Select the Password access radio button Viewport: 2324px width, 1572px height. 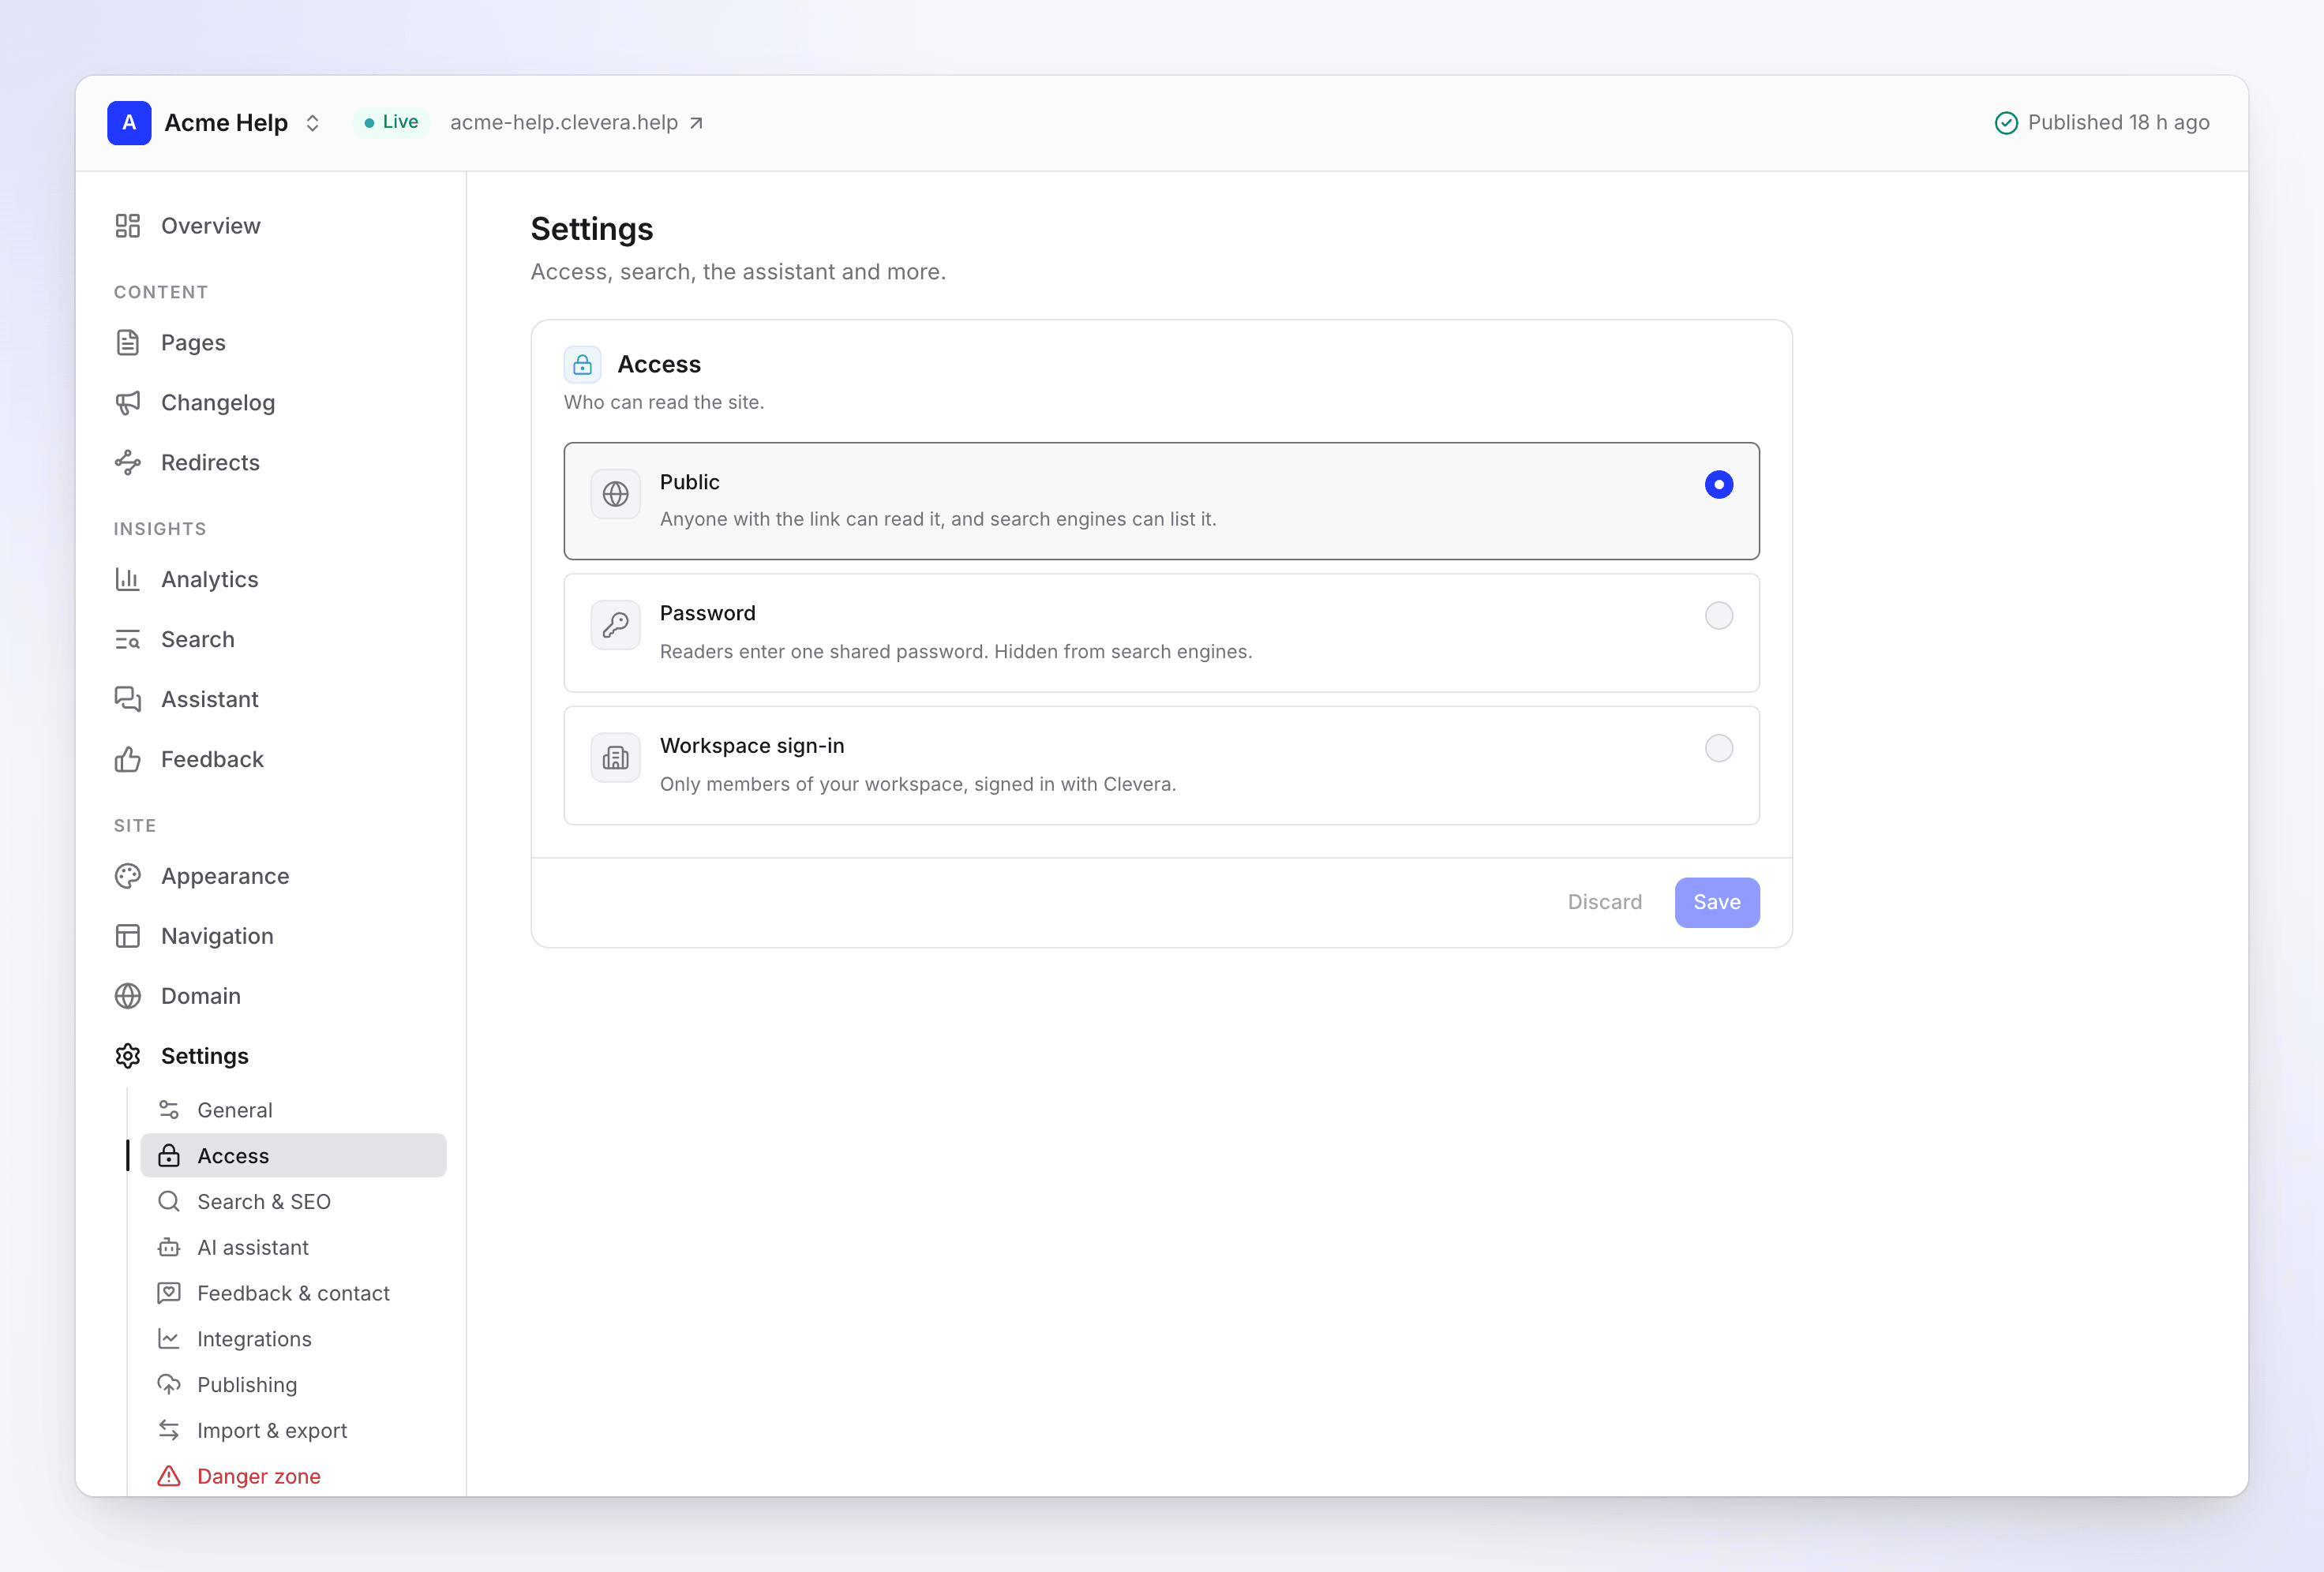1719,616
